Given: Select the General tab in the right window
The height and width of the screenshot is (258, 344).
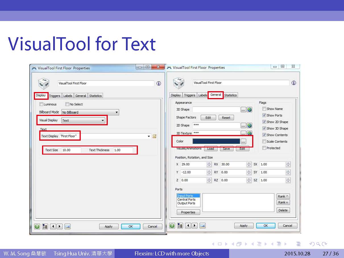Looking at the screenshot, I should 216,95.
